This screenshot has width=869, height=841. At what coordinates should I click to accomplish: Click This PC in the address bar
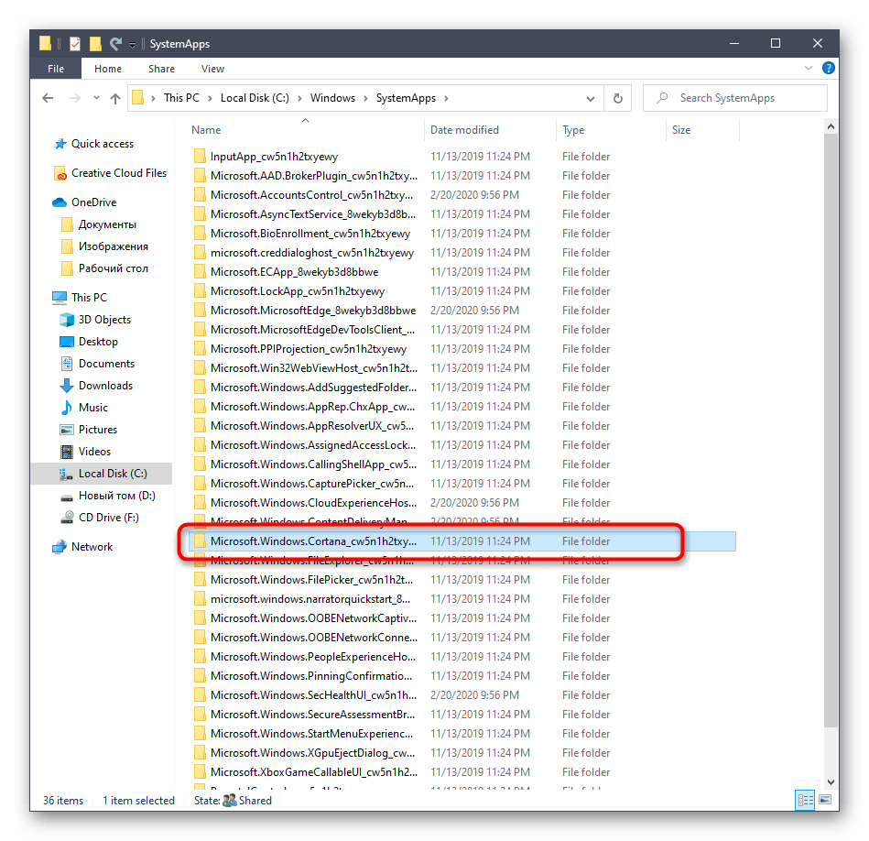(x=181, y=98)
